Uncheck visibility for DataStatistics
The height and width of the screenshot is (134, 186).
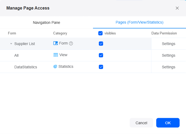(101, 67)
